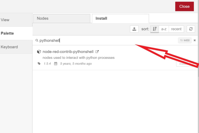
Task: Click the magnifier search icon
Action: pyautogui.click(x=37, y=40)
